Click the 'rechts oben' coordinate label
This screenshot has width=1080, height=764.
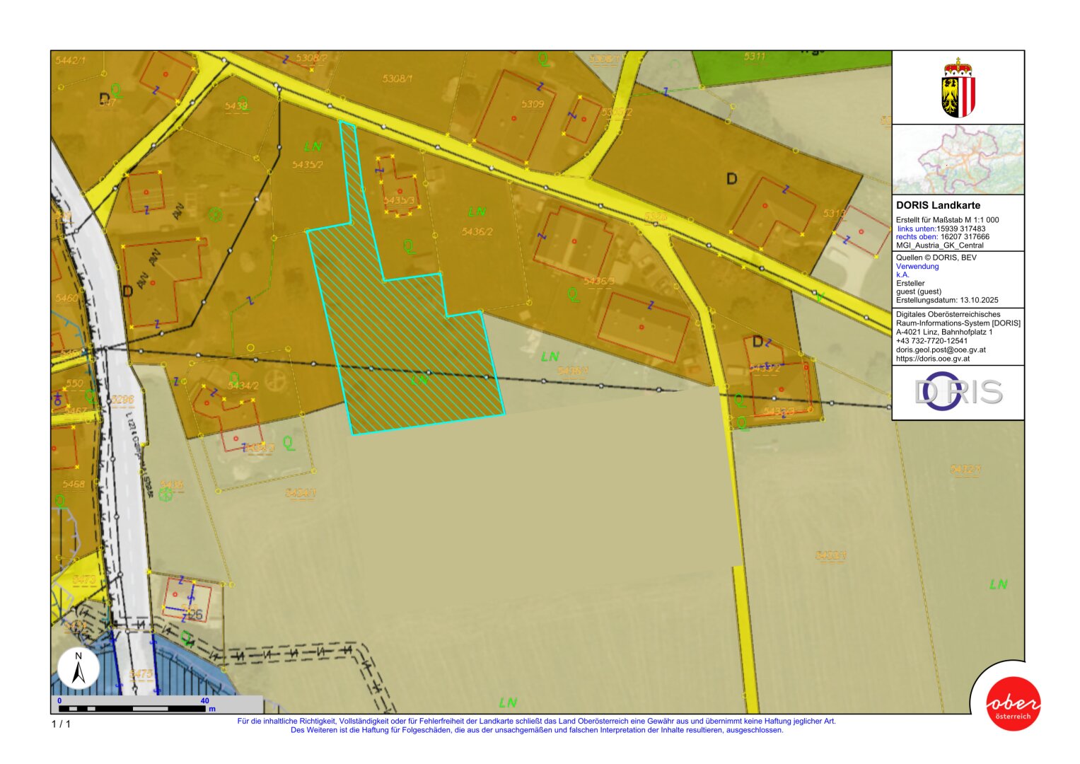click(x=917, y=237)
